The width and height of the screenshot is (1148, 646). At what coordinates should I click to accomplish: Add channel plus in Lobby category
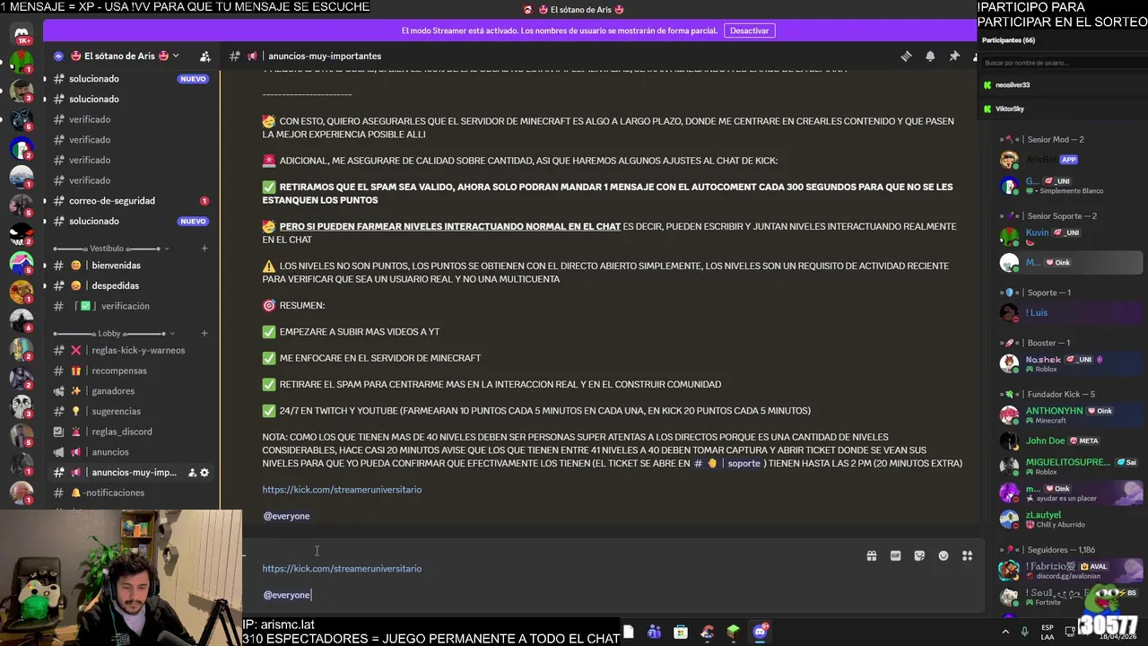(x=204, y=333)
